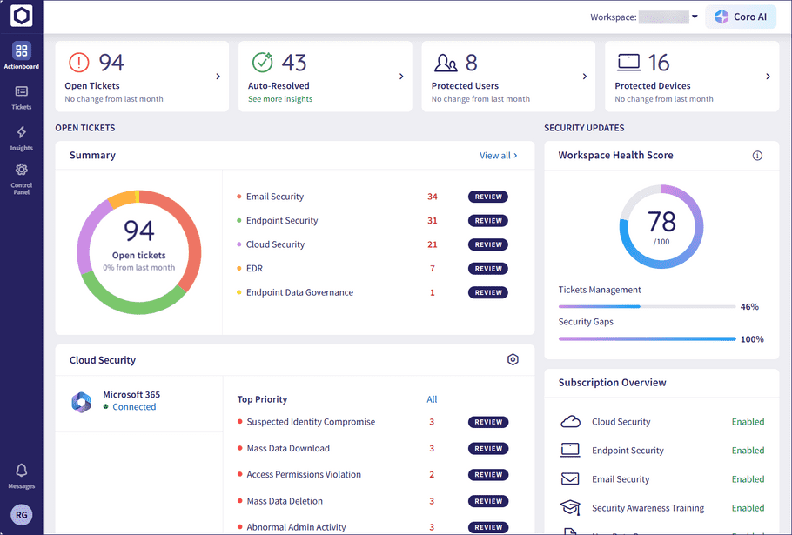Click See more insights link
792x535 pixels.
pos(279,99)
